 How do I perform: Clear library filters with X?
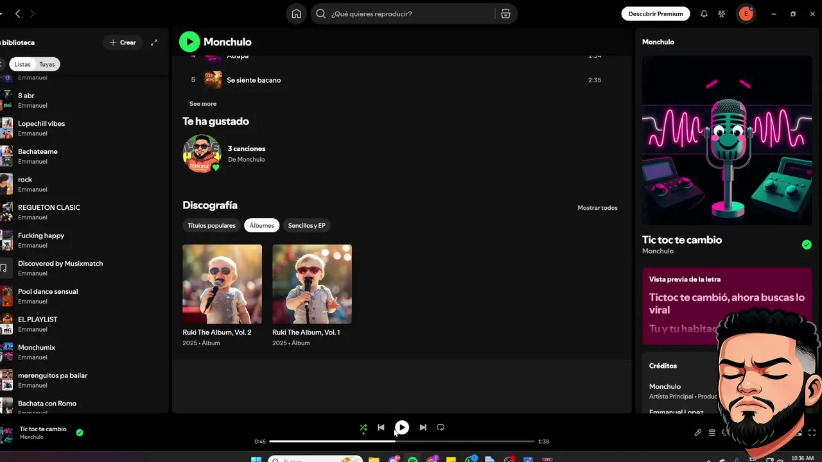click(x=1, y=64)
